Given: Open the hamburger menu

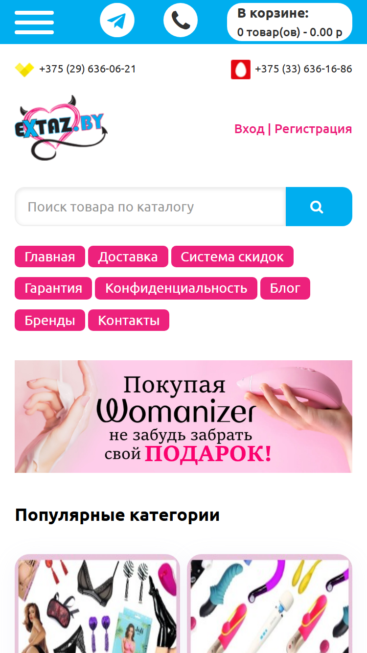Looking at the screenshot, I should click(x=34, y=22).
